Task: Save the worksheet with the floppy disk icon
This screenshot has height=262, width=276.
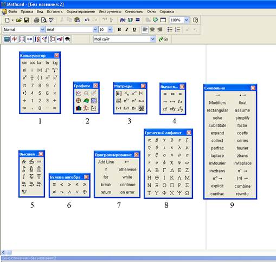Action: pos(27,20)
